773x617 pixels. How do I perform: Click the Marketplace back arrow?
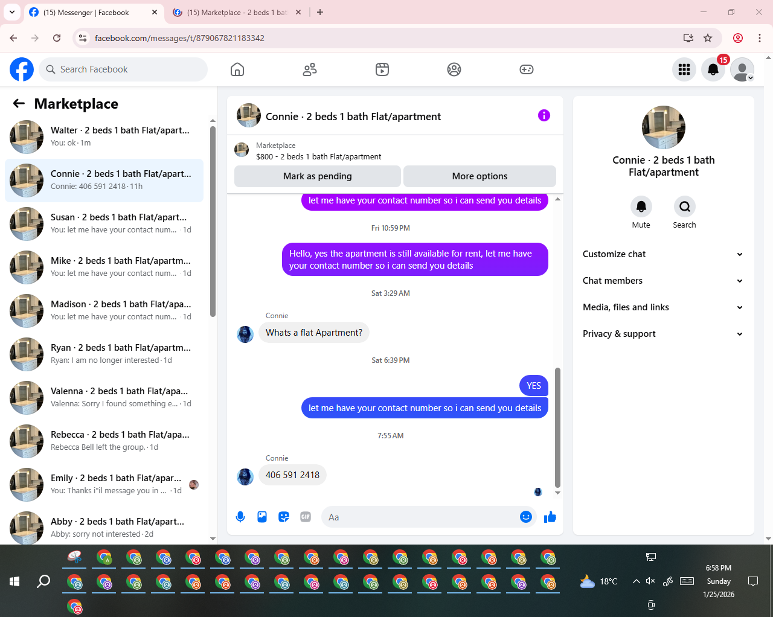click(19, 103)
